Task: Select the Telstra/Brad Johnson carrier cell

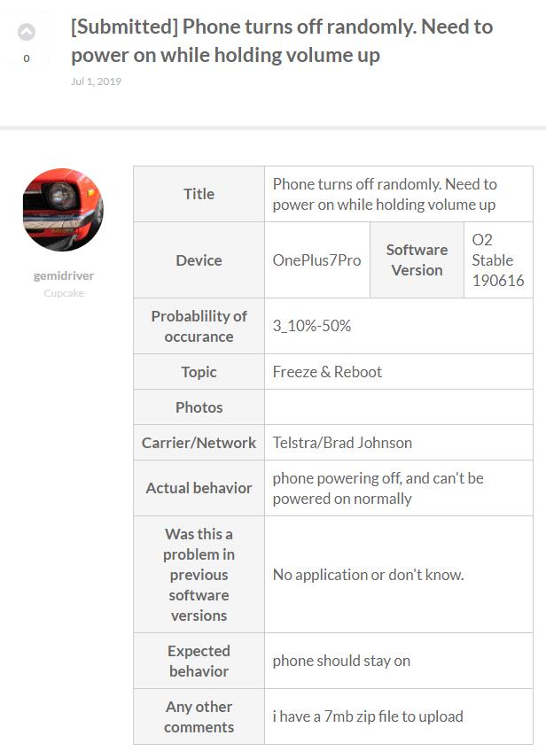Action: pyautogui.click(x=342, y=443)
